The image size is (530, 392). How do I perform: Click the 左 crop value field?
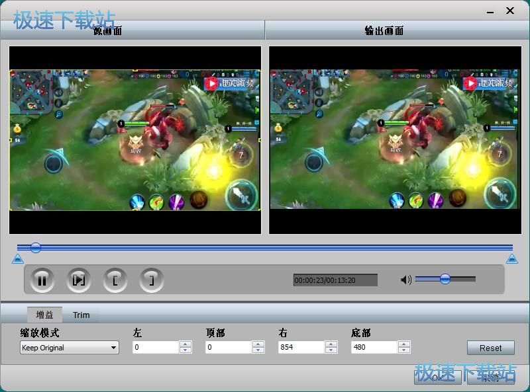coord(156,347)
